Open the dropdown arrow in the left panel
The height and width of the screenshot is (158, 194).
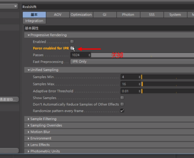point(16,6)
